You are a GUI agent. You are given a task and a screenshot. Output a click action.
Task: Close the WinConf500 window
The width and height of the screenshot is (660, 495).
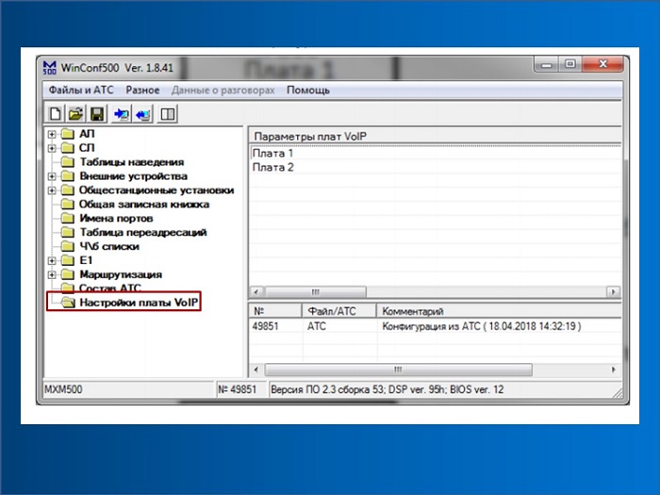(x=602, y=65)
